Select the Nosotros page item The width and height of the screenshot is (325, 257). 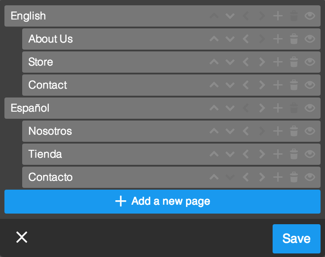click(98, 131)
